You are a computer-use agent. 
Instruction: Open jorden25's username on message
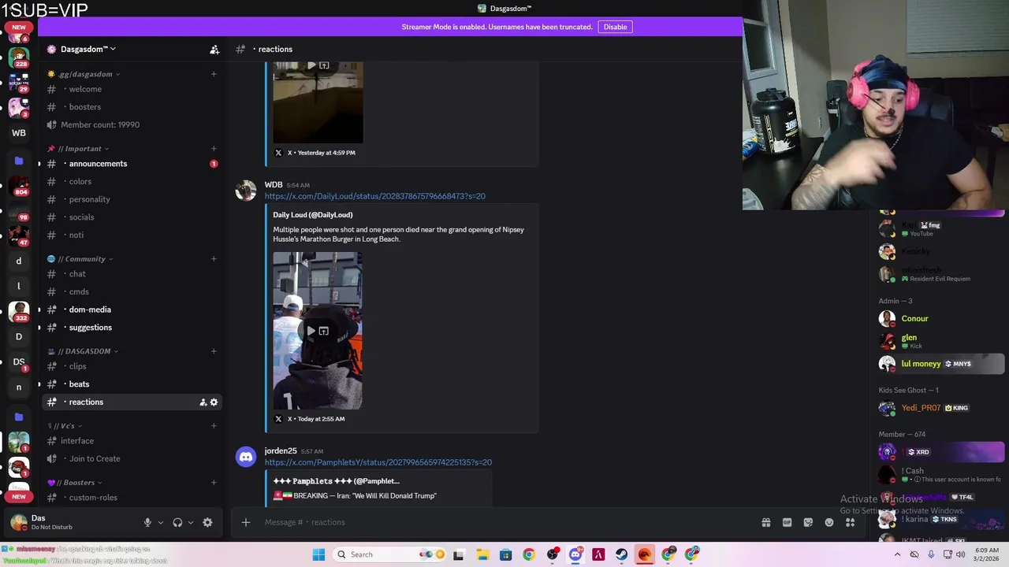(281, 451)
